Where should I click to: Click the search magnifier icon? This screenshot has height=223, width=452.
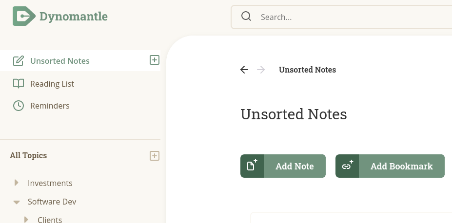(246, 17)
